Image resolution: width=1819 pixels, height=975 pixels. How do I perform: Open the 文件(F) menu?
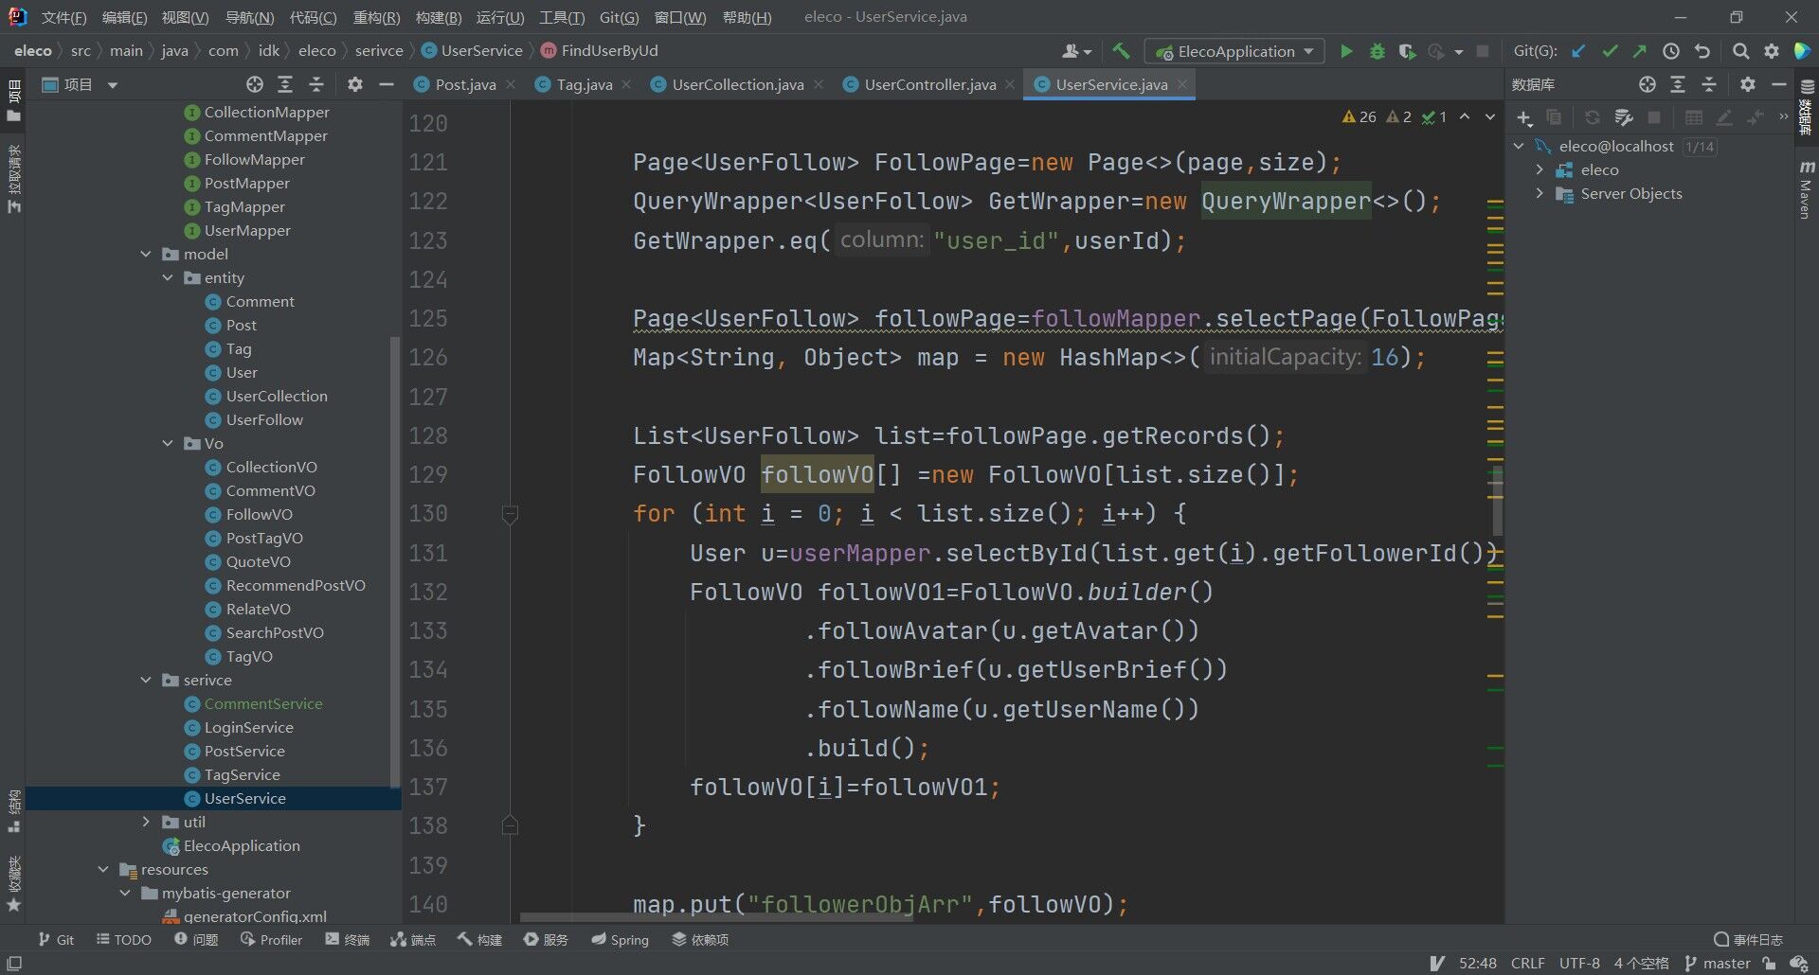[63, 17]
